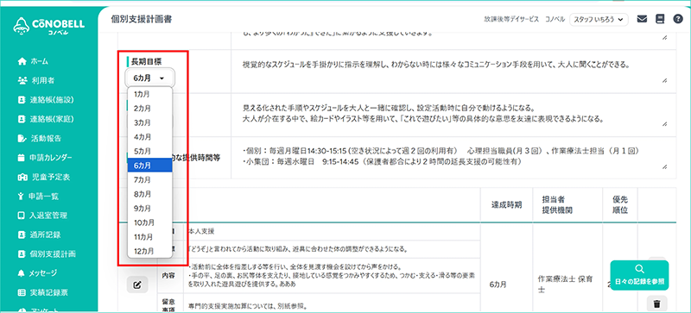The width and height of the screenshot is (691, 313).
Task: Open the mail envelope icon
Action: 642,19
